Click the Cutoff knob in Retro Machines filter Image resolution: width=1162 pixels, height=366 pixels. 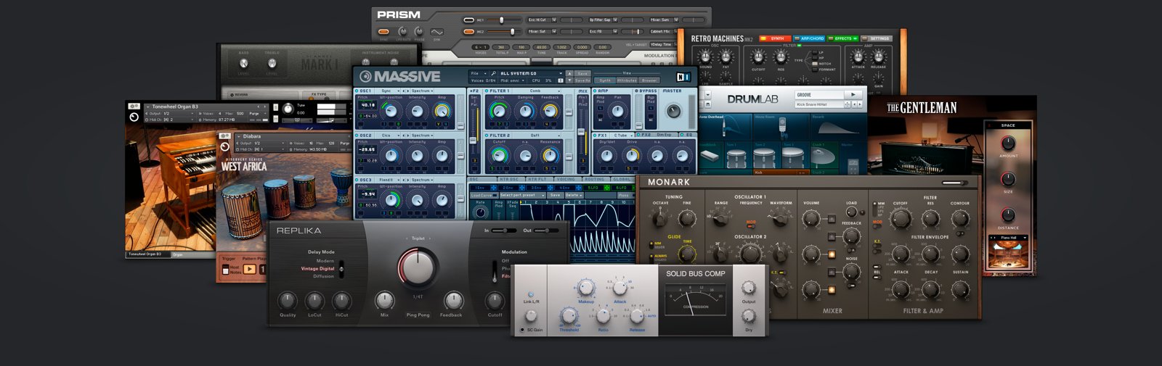pos(758,57)
